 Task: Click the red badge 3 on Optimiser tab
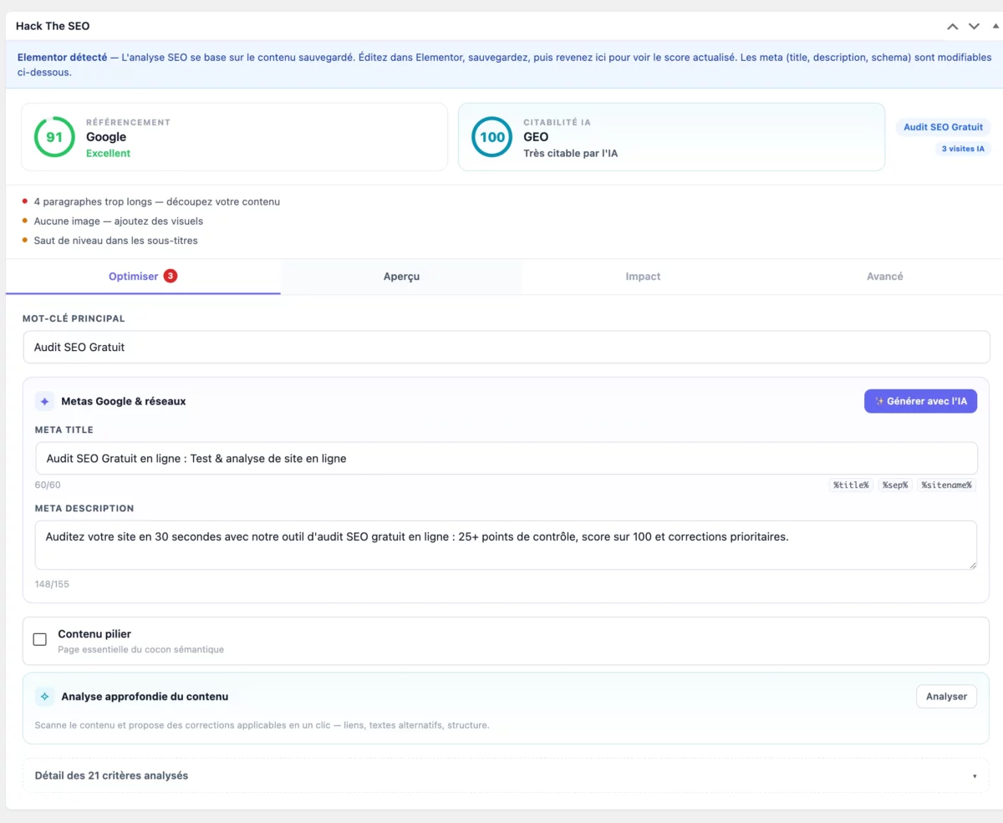coord(171,276)
